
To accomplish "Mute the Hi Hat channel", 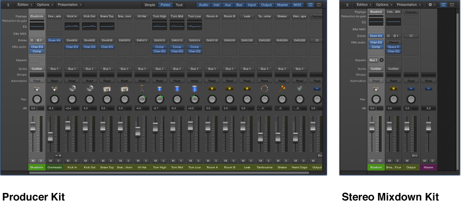I will coord(138,161).
